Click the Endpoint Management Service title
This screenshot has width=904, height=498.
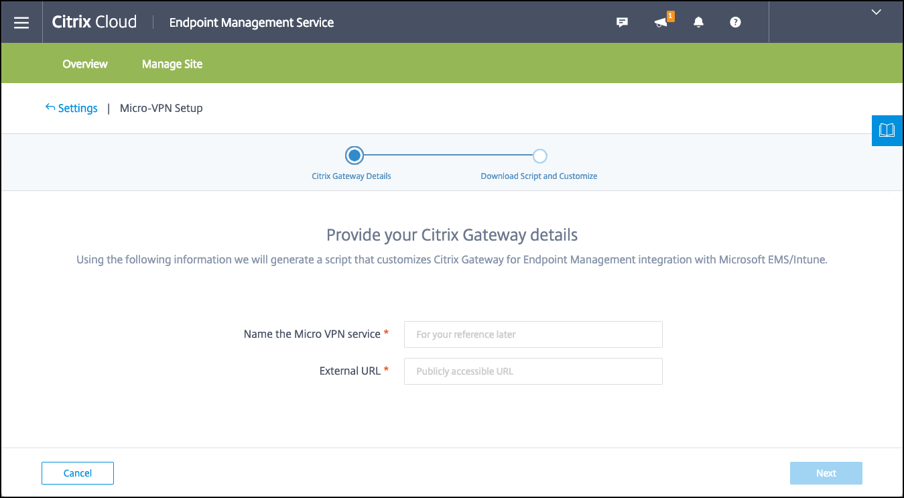[x=251, y=22]
